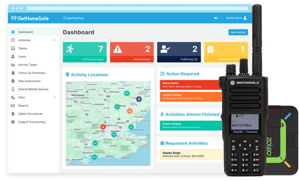The width and height of the screenshot is (299, 181).
Task: Click the Activities Almost Finished runner icon
Action: (162, 114)
